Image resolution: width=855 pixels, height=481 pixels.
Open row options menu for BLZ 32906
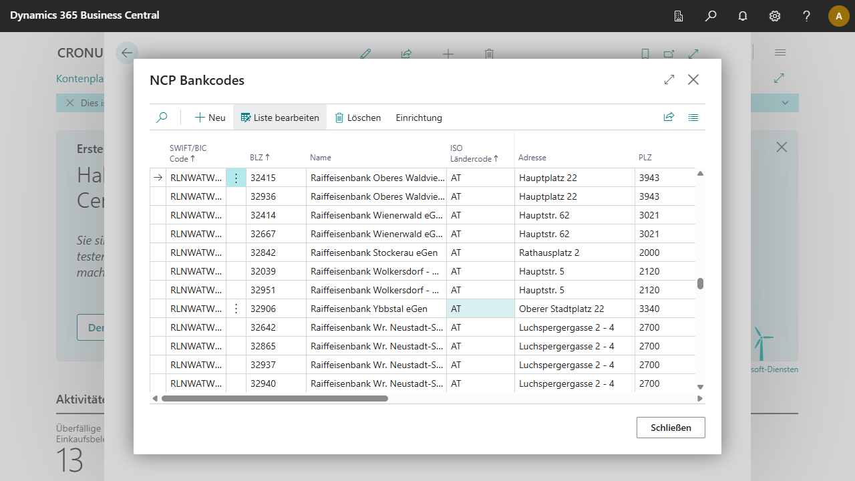(236, 309)
